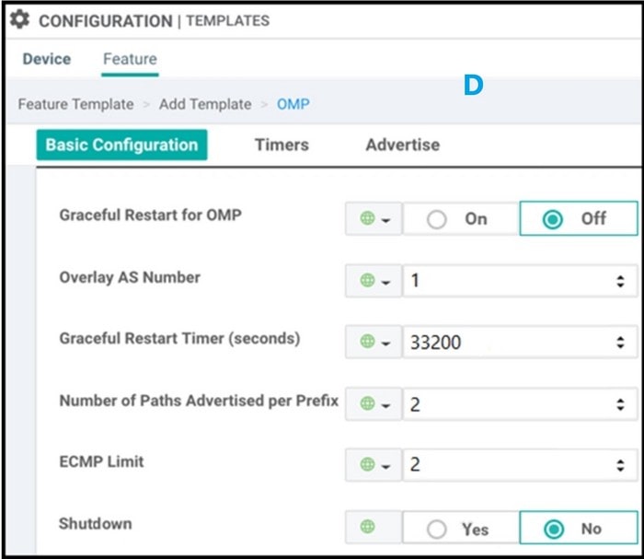Open the Timers section tab

click(x=282, y=145)
